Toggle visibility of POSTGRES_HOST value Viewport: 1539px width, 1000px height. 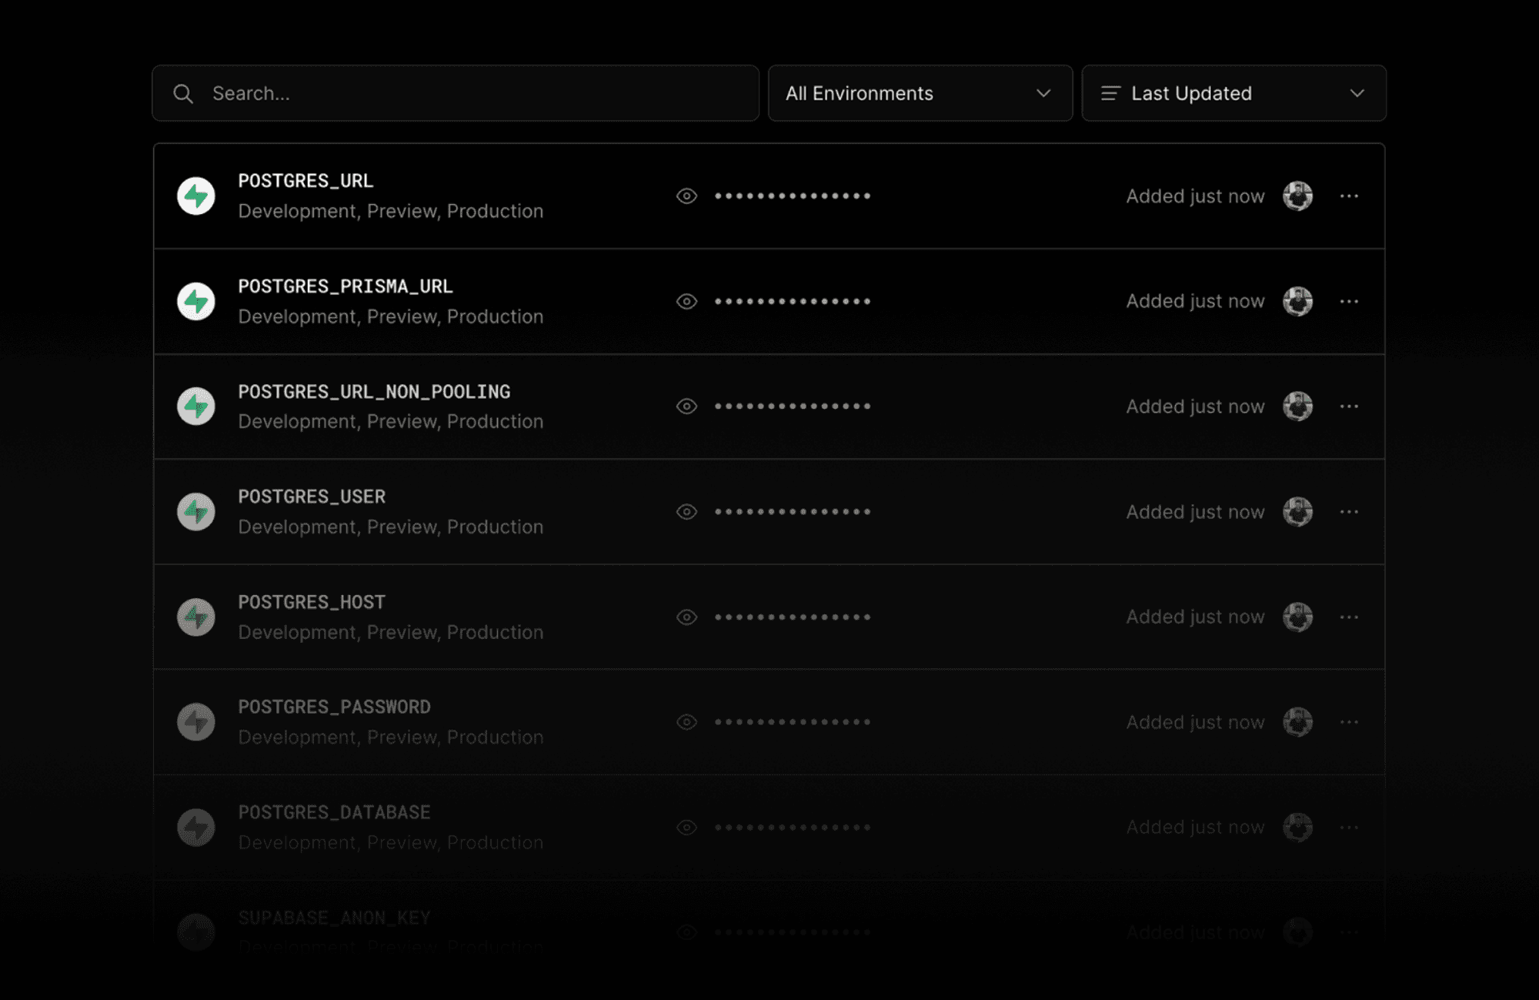click(686, 616)
